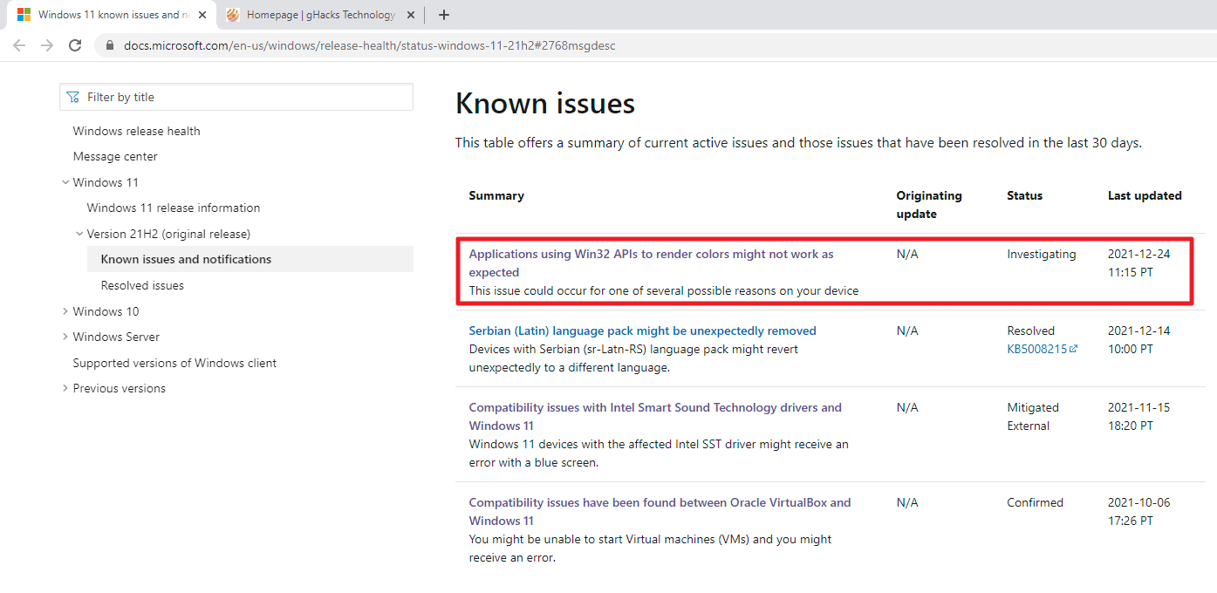Click the Summary column header

coord(496,195)
